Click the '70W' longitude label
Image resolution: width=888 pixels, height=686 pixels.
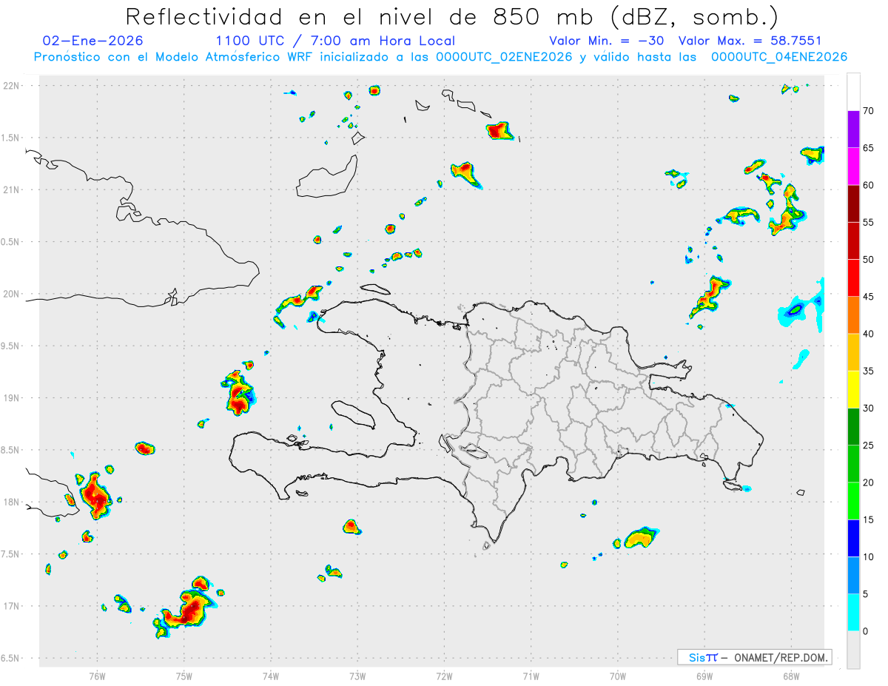click(617, 676)
